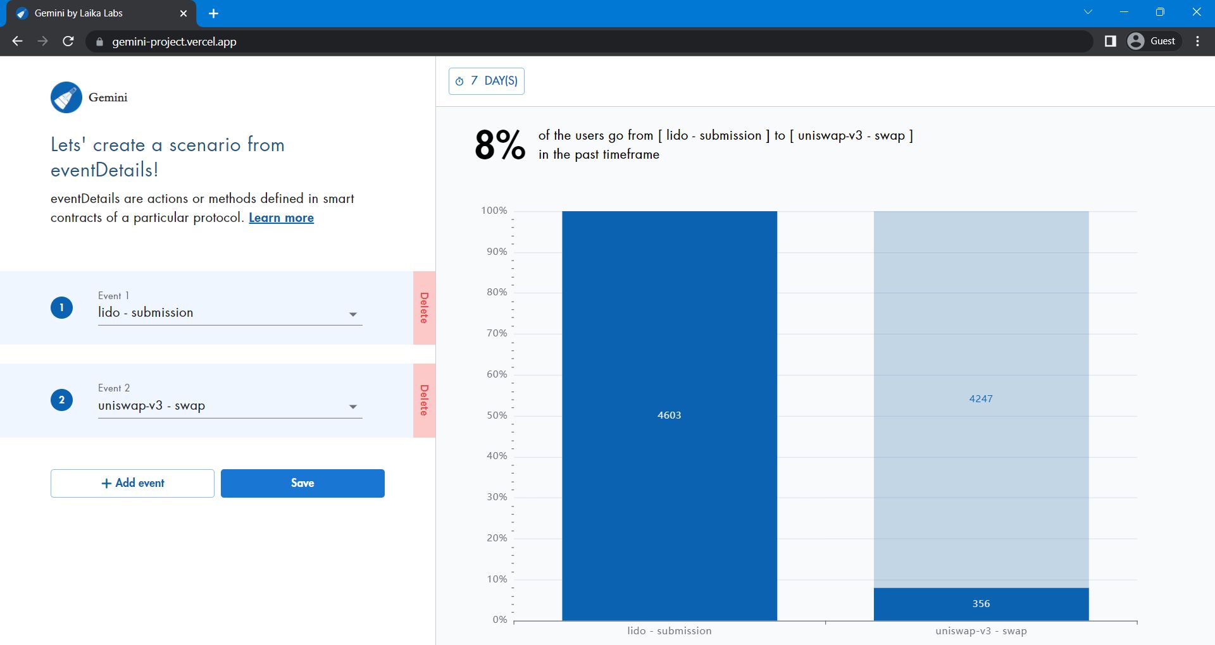1215x645 pixels.
Task: Select the uniswap-v3 - swap field
Action: [x=230, y=406]
